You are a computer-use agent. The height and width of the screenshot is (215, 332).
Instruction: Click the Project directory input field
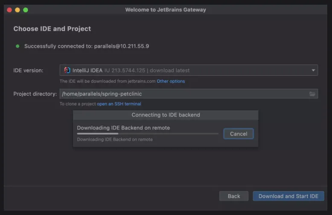(x=189, y=94)
